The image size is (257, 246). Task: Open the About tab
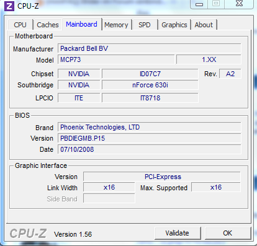pos(204,25)
